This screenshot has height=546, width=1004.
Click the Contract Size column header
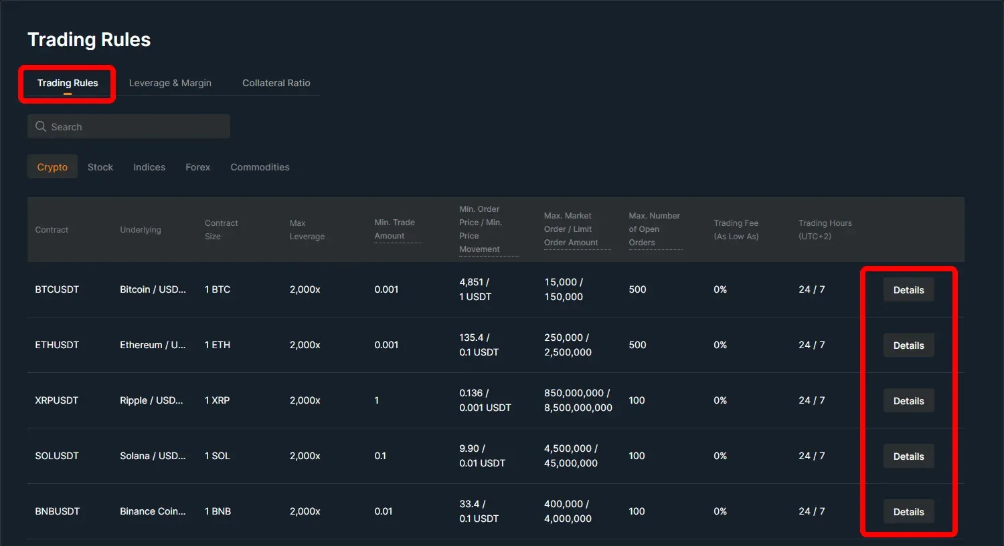222,230
